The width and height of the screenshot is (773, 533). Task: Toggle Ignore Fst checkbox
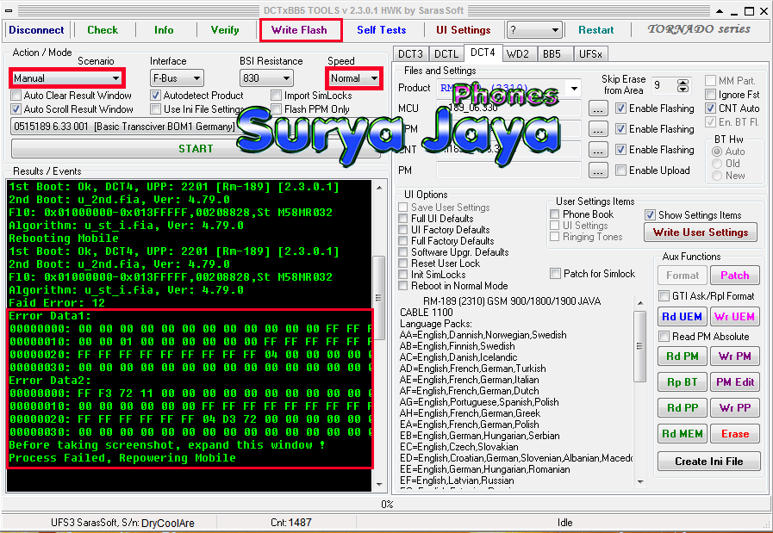(x=710, y=94)
